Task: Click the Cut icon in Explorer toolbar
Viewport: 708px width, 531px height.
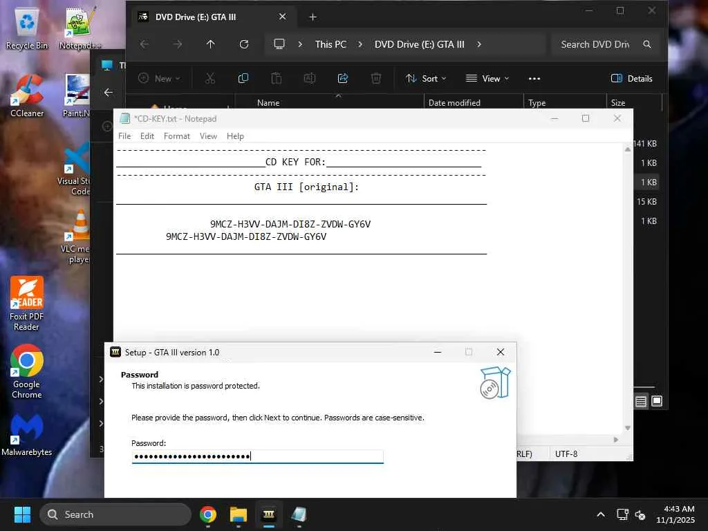Action: (x=210, y=79)
